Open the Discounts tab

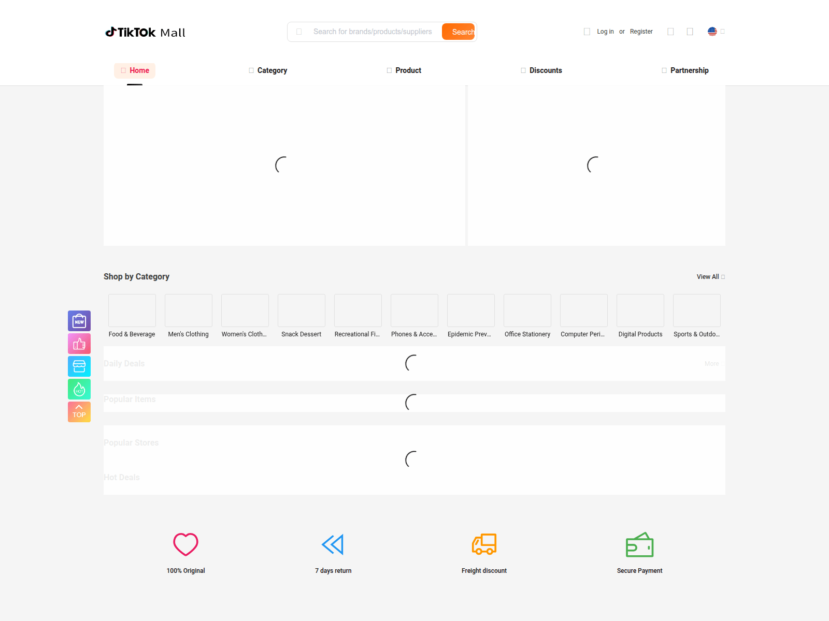(541, 70)
